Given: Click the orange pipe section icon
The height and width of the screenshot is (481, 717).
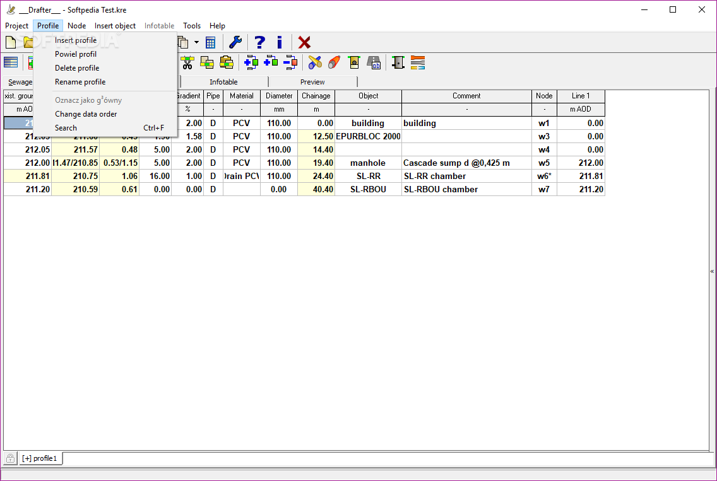Looking at the screenshot, I should point(335,62).
